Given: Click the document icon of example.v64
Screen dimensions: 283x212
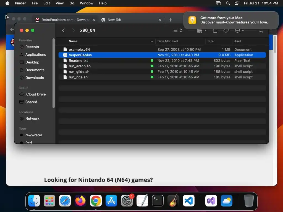Looking at the screenshot, I should pyautogui.click(x=65, y=49).
